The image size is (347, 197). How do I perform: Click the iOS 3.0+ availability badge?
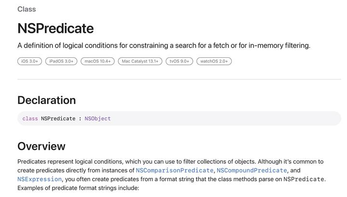[x=29, y=61]
